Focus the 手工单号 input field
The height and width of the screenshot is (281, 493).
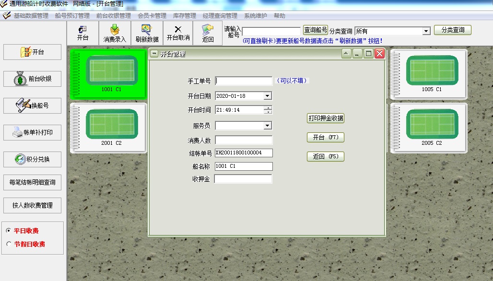click(x=244, y=81)
